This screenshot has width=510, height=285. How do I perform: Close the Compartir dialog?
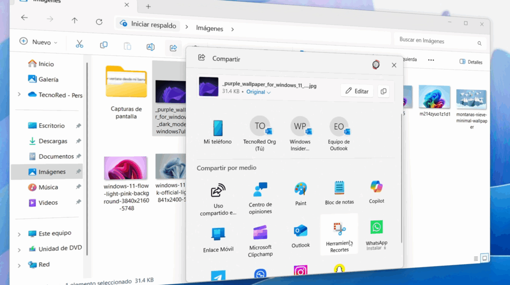pyautogui.click(x=394, y=65)
